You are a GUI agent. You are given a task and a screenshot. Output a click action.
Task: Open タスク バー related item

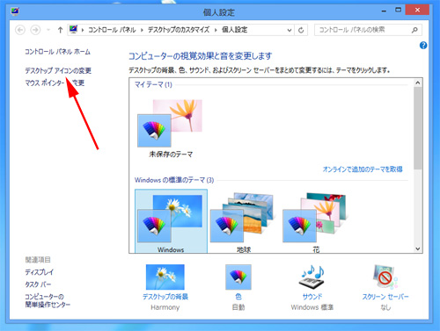point(38,284)
